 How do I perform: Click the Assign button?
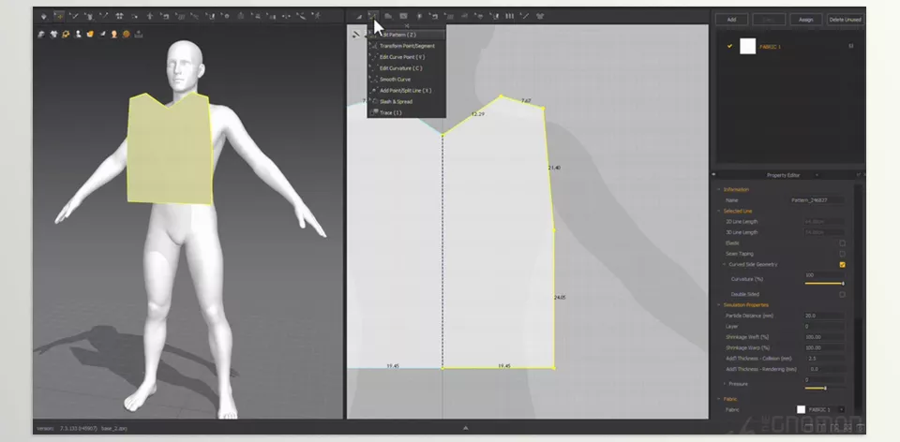click(806, 20)
